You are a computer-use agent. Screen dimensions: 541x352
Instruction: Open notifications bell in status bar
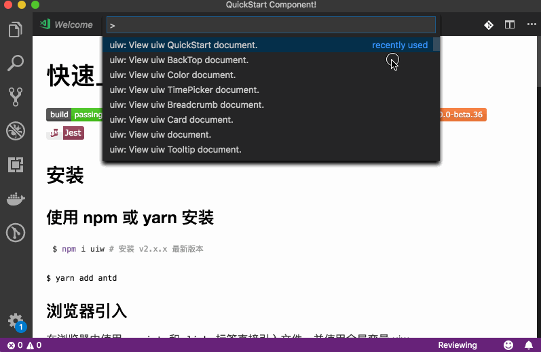[529, 345]
